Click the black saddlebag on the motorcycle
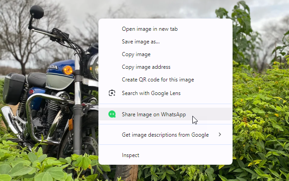This screenshot has height=181, width=289. coord(14,88)
